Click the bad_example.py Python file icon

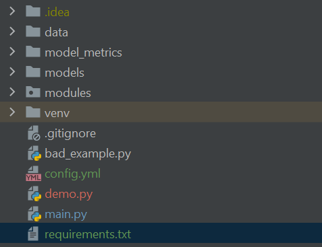point(34,153)
